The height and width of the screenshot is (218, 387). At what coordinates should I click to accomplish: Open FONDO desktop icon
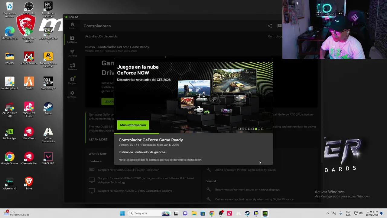(10, 58)
